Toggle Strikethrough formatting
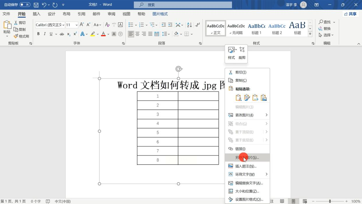This screenshot has height=204, width=362. click(x=62, y=34)
